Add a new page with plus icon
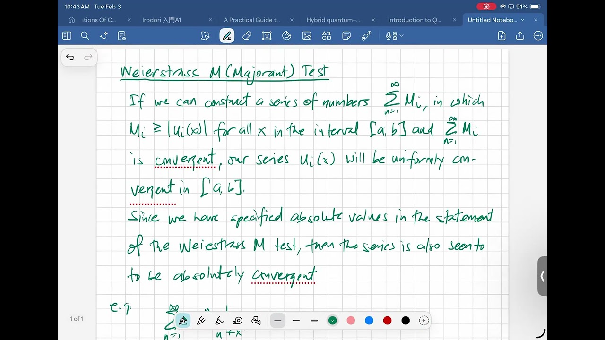The height and width of the screenshot is (340, 605). coord(501,36)
